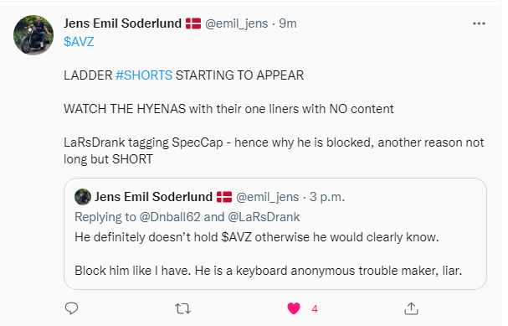Unlike the tweet via pink heart
Image resolution: width=508 pixels, height=326 pixels.
[294, 308]
